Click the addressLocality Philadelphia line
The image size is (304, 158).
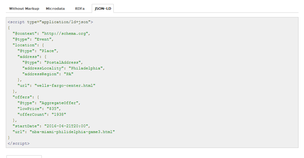(64, 68)
